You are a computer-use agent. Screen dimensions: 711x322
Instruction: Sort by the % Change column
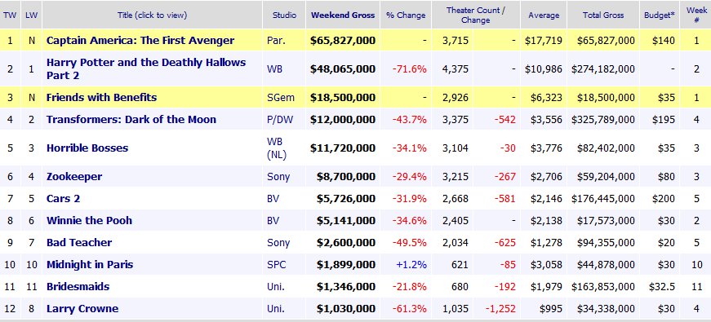406,15
